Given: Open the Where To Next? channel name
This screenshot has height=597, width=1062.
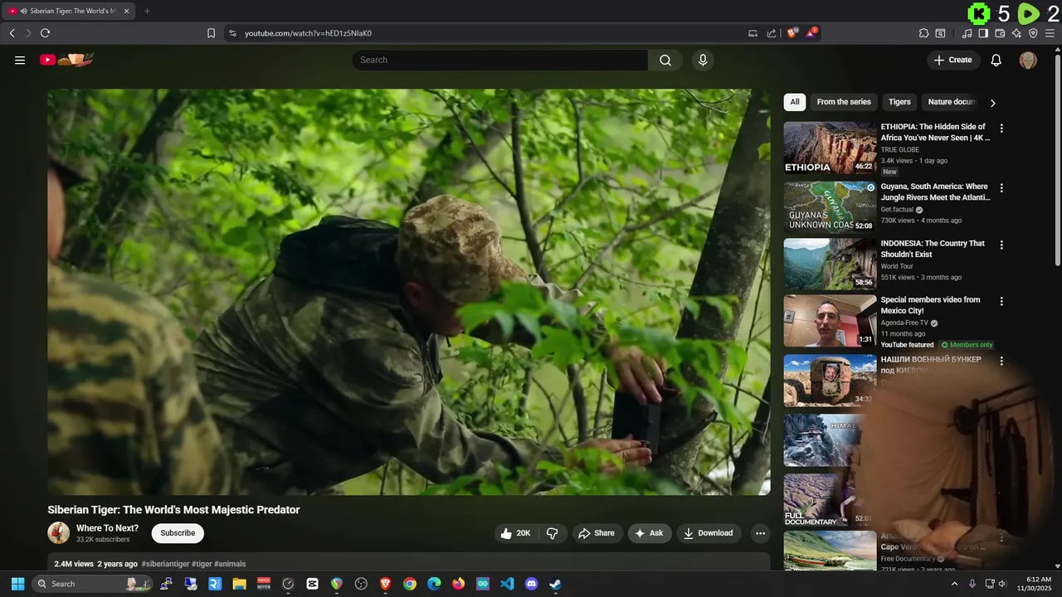Looking at the screenshot, I should (107, 528).
